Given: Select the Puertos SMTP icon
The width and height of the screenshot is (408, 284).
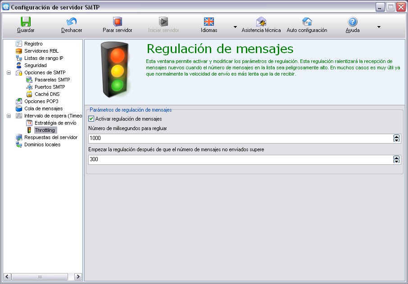Looking at the screenshot, I should [29, 87].
